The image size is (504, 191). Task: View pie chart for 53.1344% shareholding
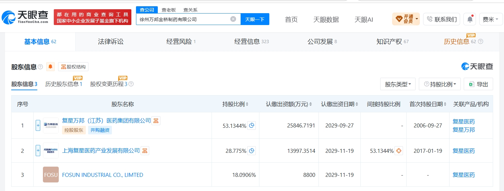[x=252, y=125]
